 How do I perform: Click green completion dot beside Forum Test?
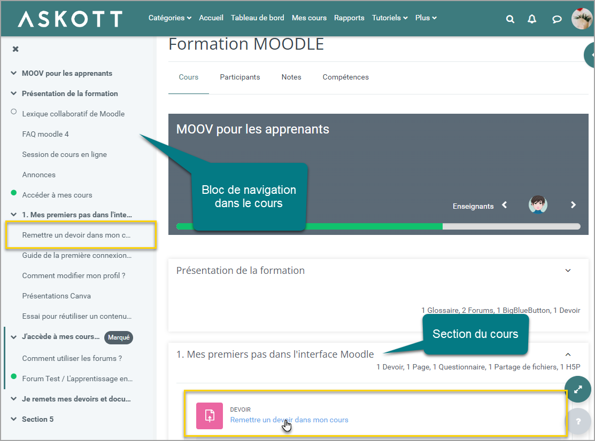(x=14, y=376)
